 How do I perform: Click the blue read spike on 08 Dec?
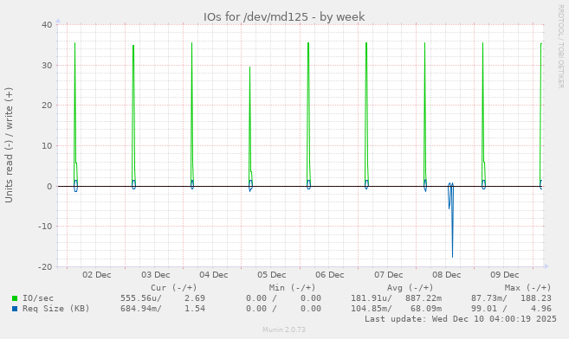pyautogui.click(x=452, y=221)
